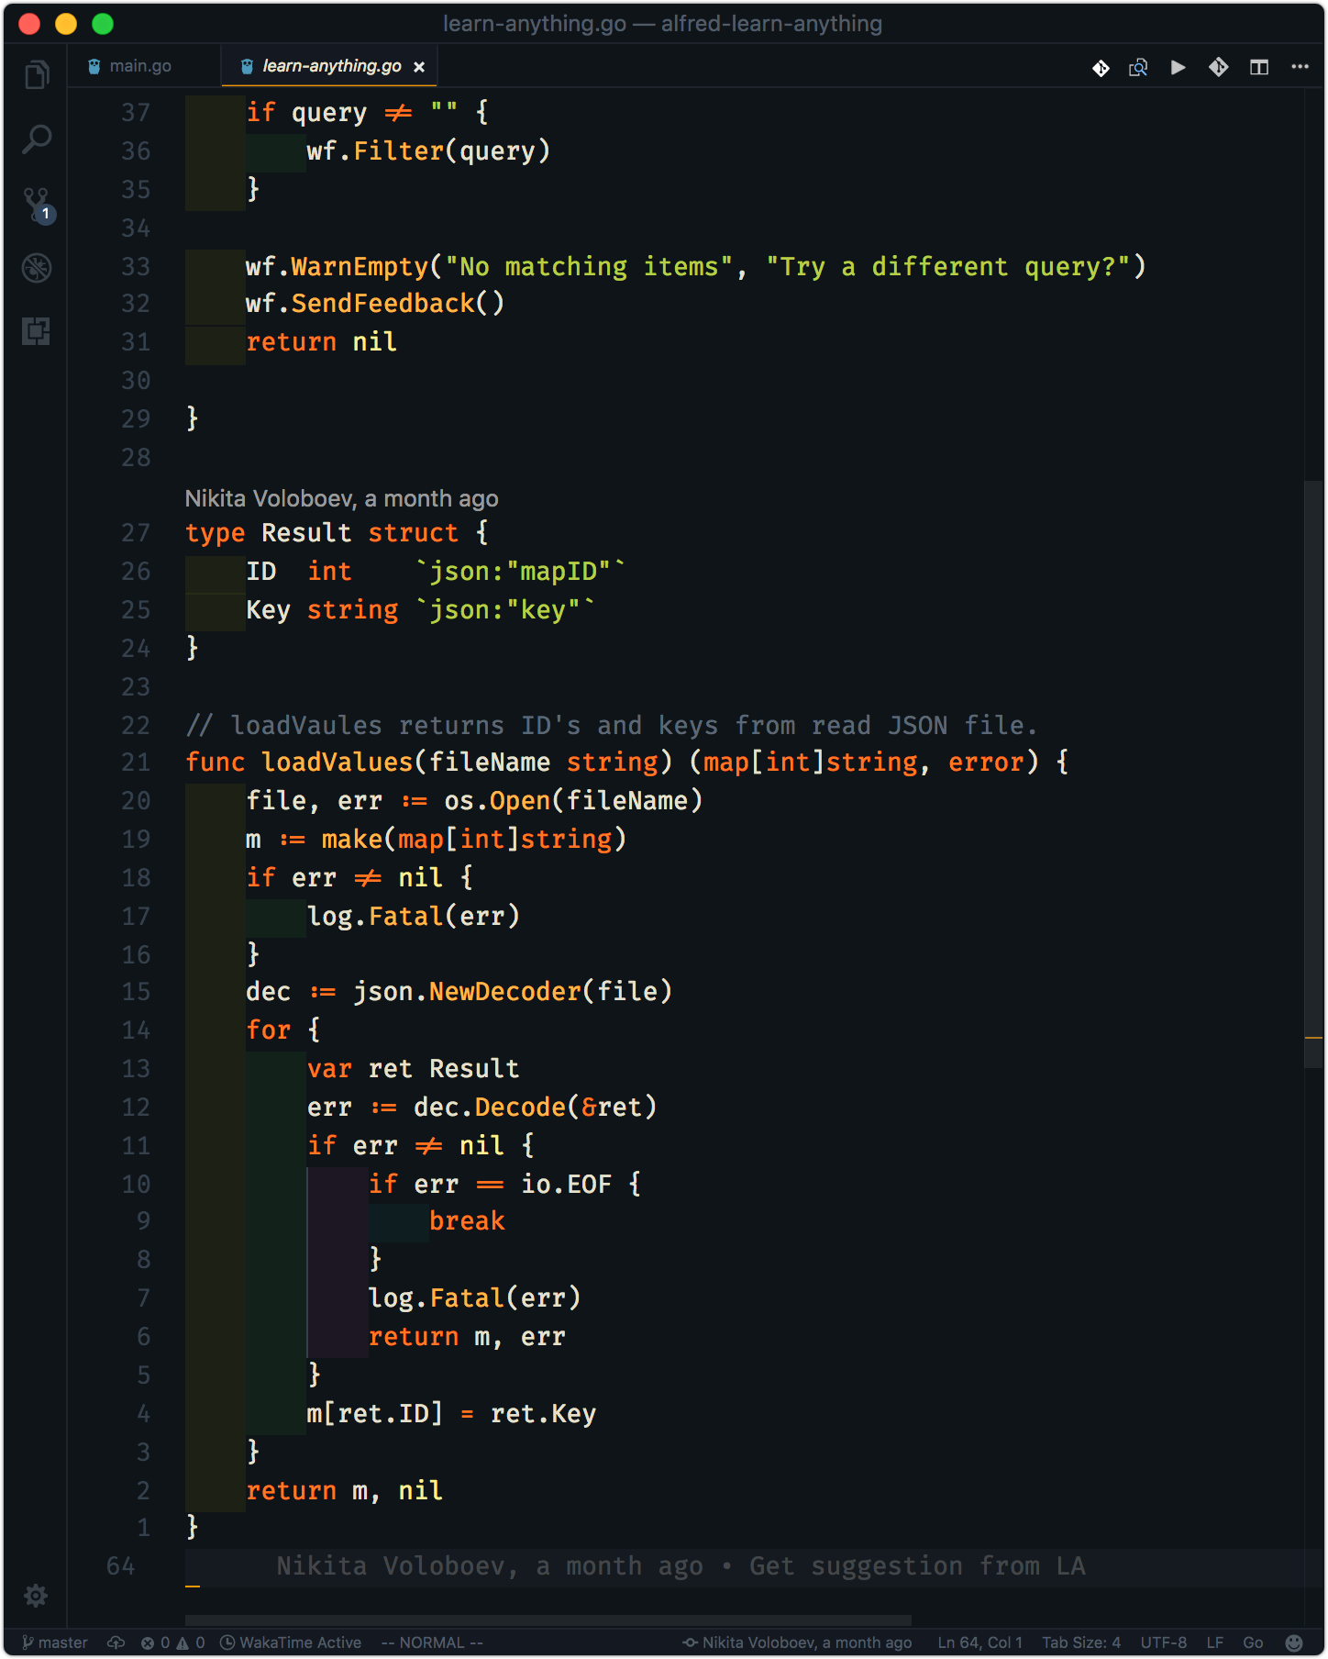The width and height of the screenshot is (1328, 1659).
Task: Click the vertical scrollbar of the editor
Action: [1313, 774]
